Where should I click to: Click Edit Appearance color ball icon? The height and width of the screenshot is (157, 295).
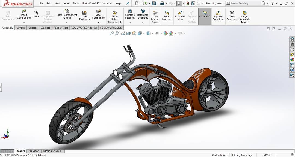pyautogui.click(x=165, y=34)
